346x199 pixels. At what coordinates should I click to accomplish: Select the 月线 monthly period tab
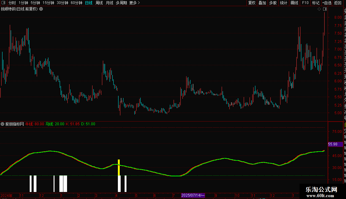coord(109,3)
